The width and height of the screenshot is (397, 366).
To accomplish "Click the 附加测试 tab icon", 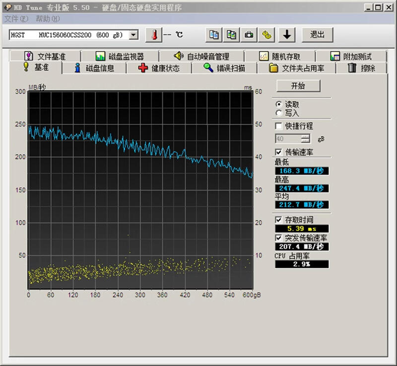I will pyautogui.click(x=335, y=56).
